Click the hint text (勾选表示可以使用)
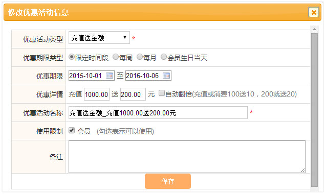 click(125, 131)
